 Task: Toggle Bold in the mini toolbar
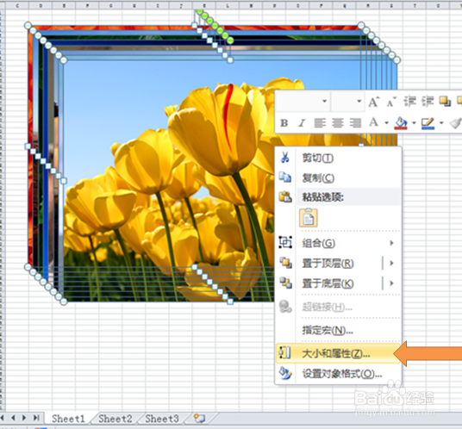pos(284,123)
